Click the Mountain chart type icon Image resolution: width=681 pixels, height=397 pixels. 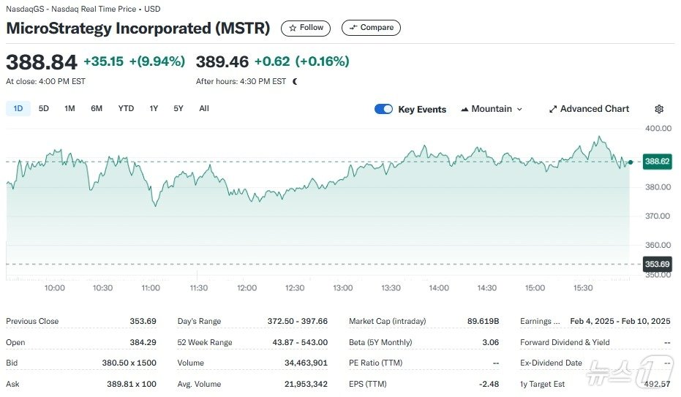pos(464,109)
